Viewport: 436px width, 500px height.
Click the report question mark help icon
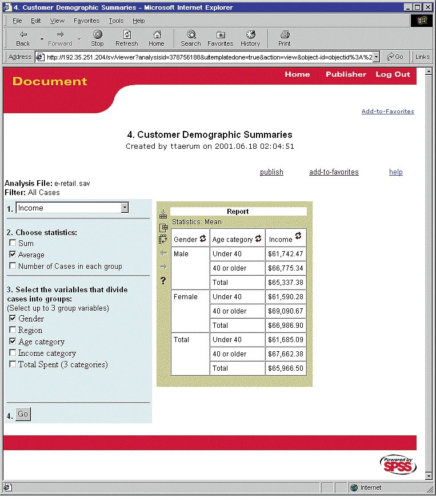[x=163, y=281]
